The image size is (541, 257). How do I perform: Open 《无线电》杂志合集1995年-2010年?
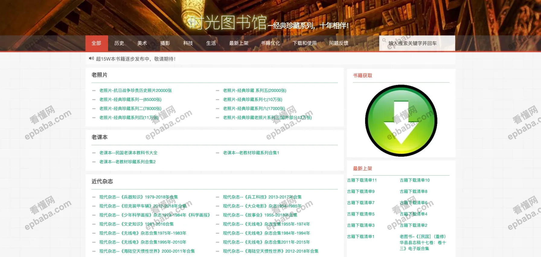(x=143, y=242)
